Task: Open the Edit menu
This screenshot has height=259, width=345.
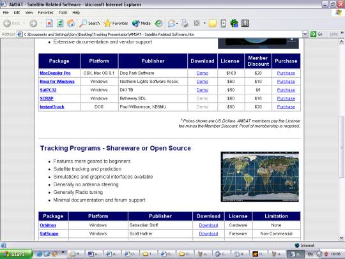Action: point(17,13)
